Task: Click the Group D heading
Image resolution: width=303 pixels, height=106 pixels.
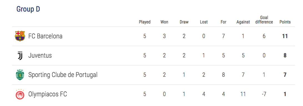Action: pos(28,9)
